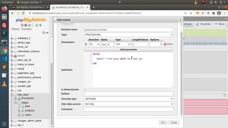Select New under Tables
Viewport: 228px width, 128px height.
pyautogui.click(x=27, y=106)
